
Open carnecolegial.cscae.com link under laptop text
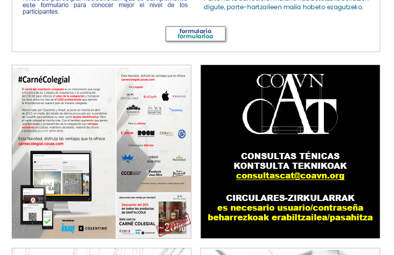pyautogui.click(x=41, y=144)
